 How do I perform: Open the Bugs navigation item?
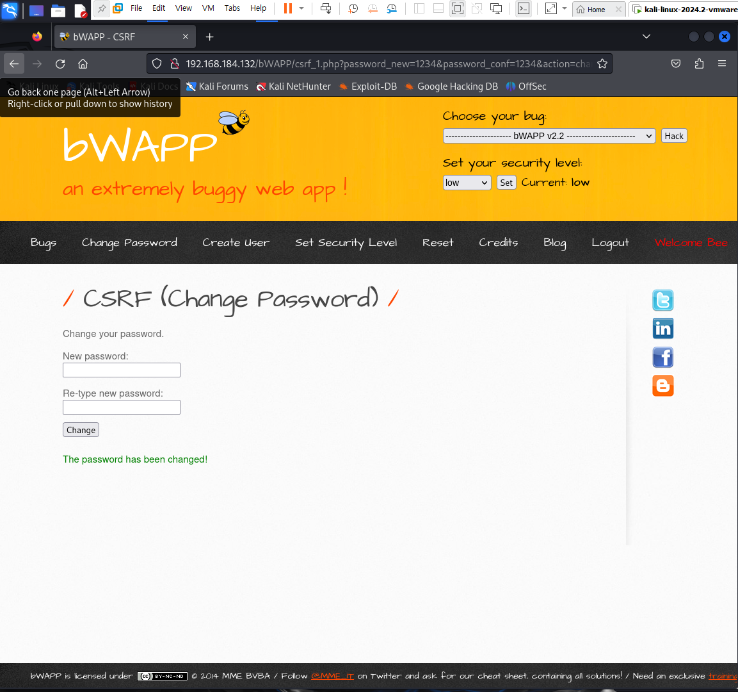point(44,243)
